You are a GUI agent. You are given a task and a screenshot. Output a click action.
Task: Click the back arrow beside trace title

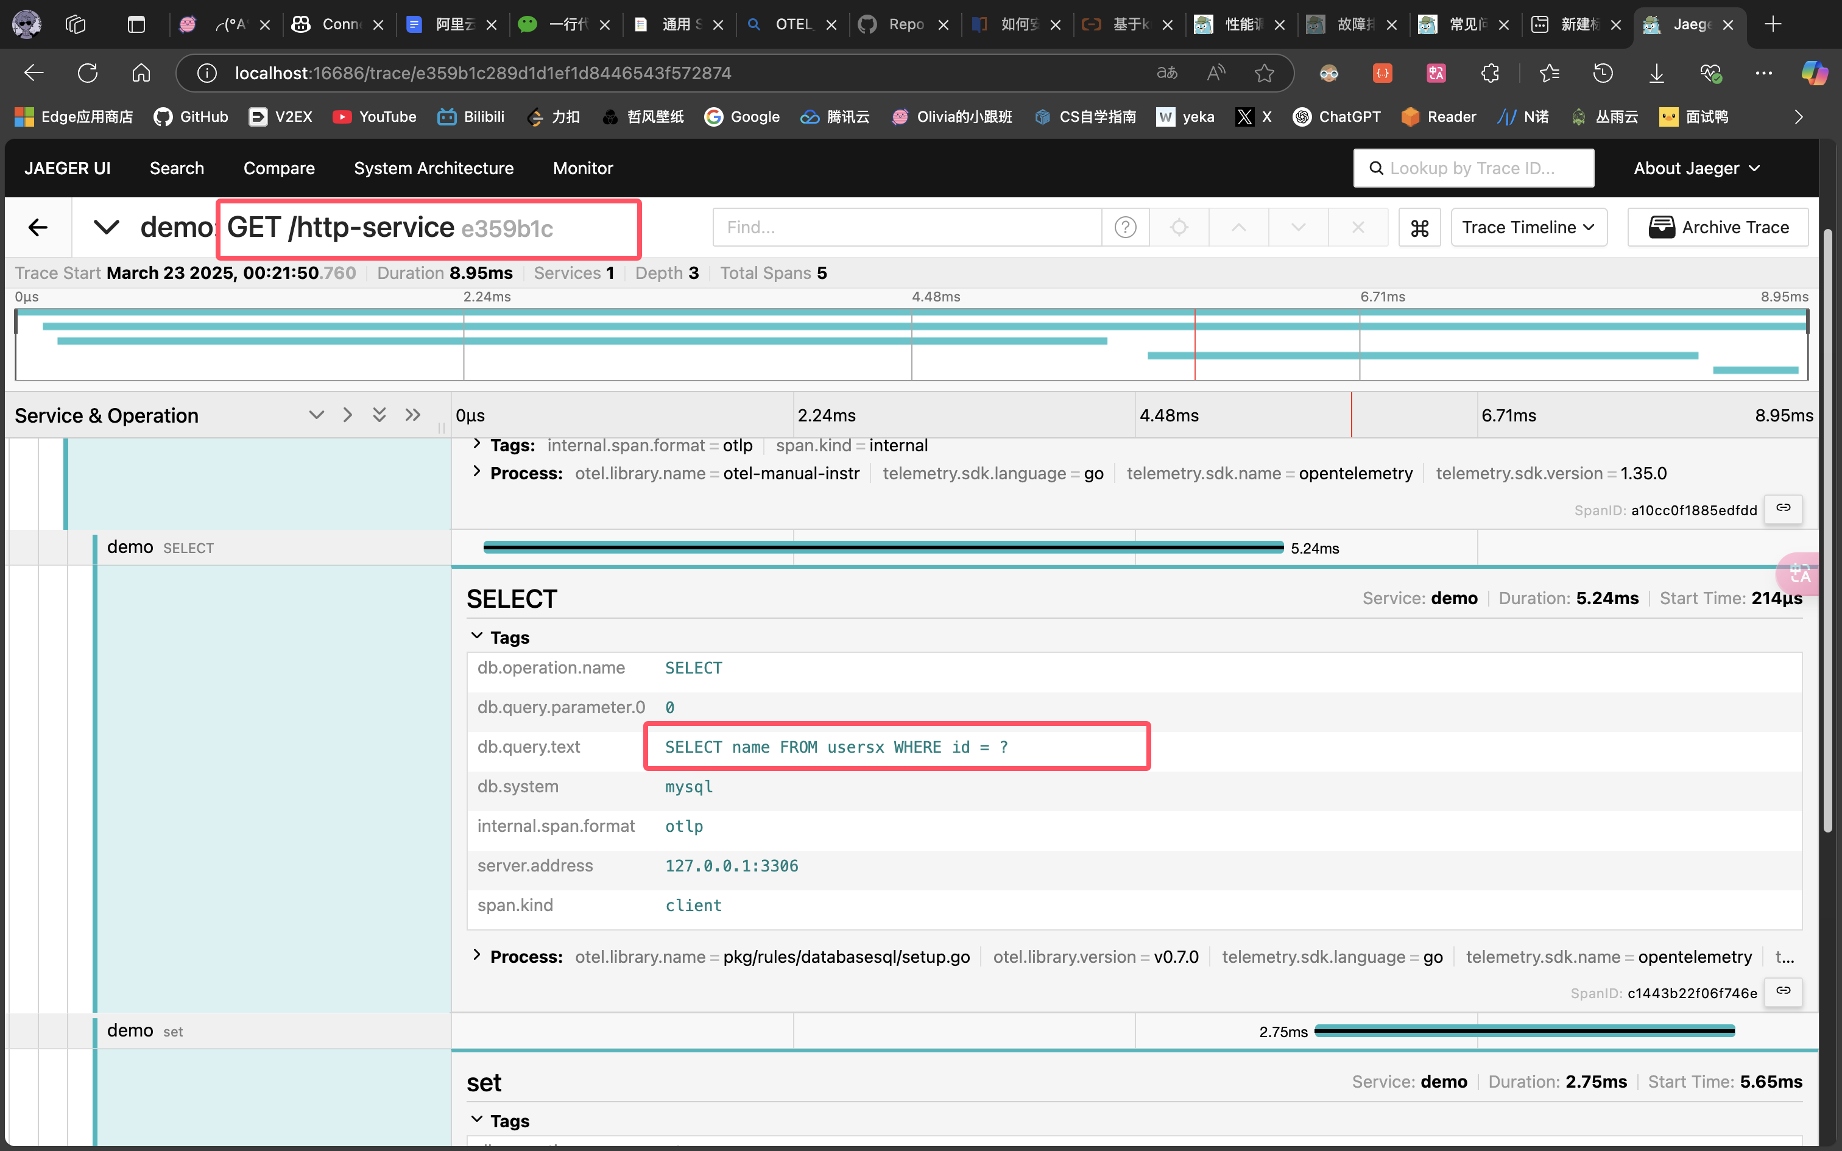[38, 228]
